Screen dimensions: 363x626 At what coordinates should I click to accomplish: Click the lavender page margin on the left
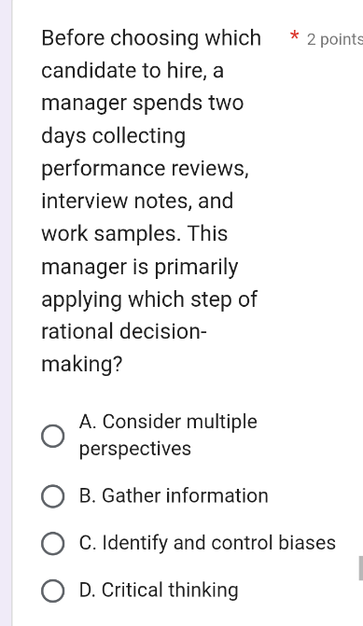(6, 313)
